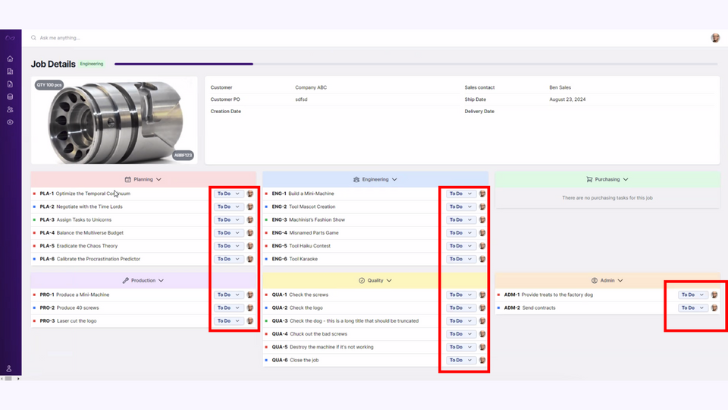Click the Production wrench icon
Viewport: 728px width, 410px height.
[125, 281]
